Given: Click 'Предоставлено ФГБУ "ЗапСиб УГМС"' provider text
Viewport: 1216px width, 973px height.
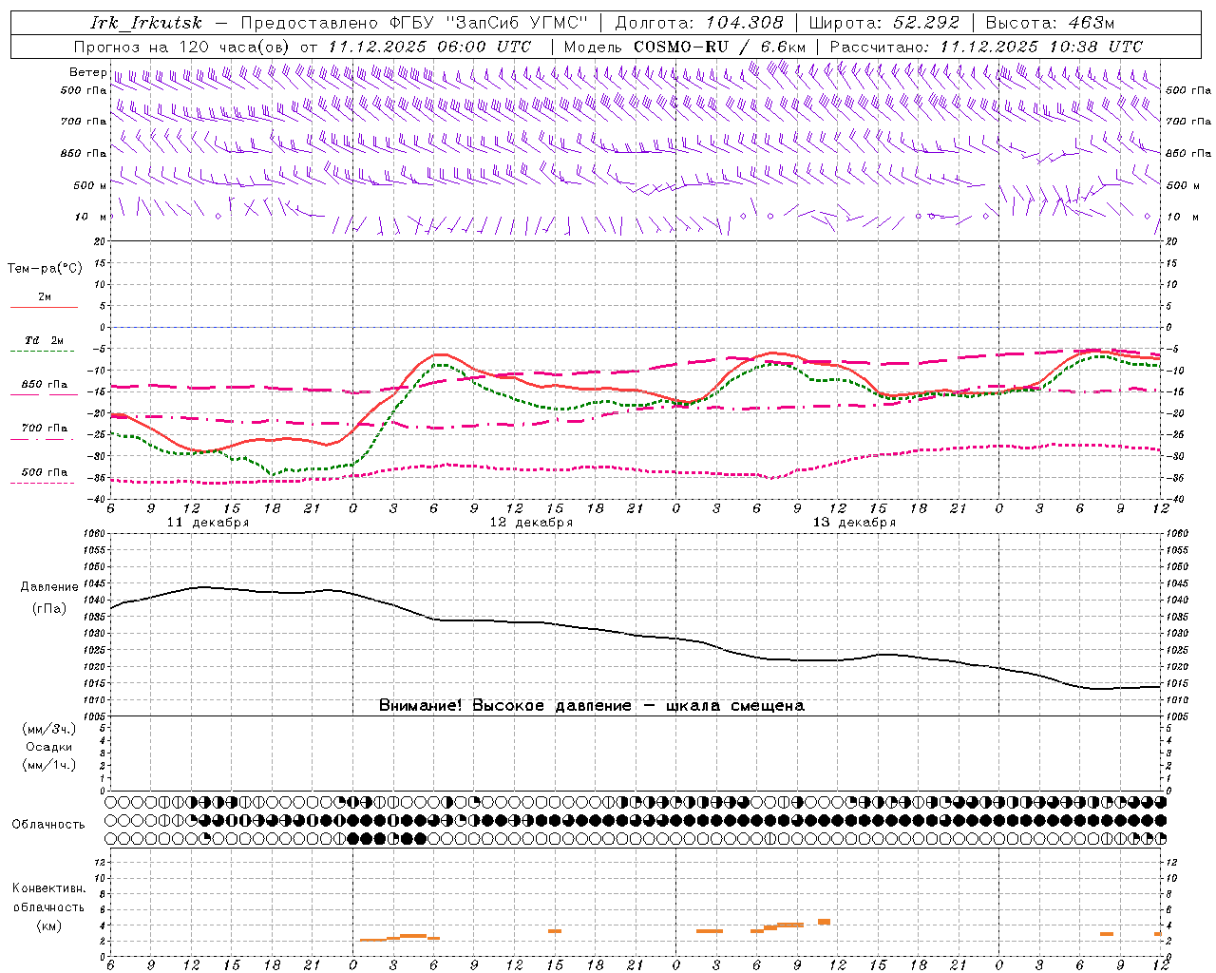Looking at the screenshot, I should click(x=414, y=23).
